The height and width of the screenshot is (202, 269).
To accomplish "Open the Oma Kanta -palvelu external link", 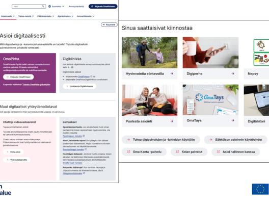I will [x=144, y=152].
